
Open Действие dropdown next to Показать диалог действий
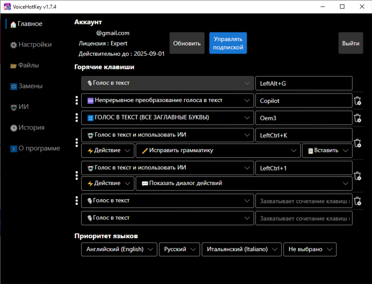coord(108,183)
